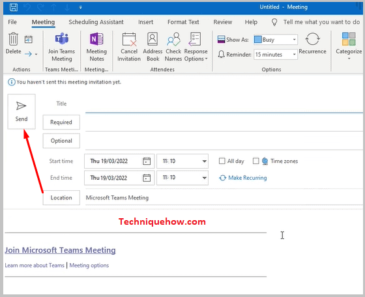Select the Meeting ribbon tab
Image resolution: width=365 pixels, height=297 pixels.
pyautogui.click(x=43, y=22)
